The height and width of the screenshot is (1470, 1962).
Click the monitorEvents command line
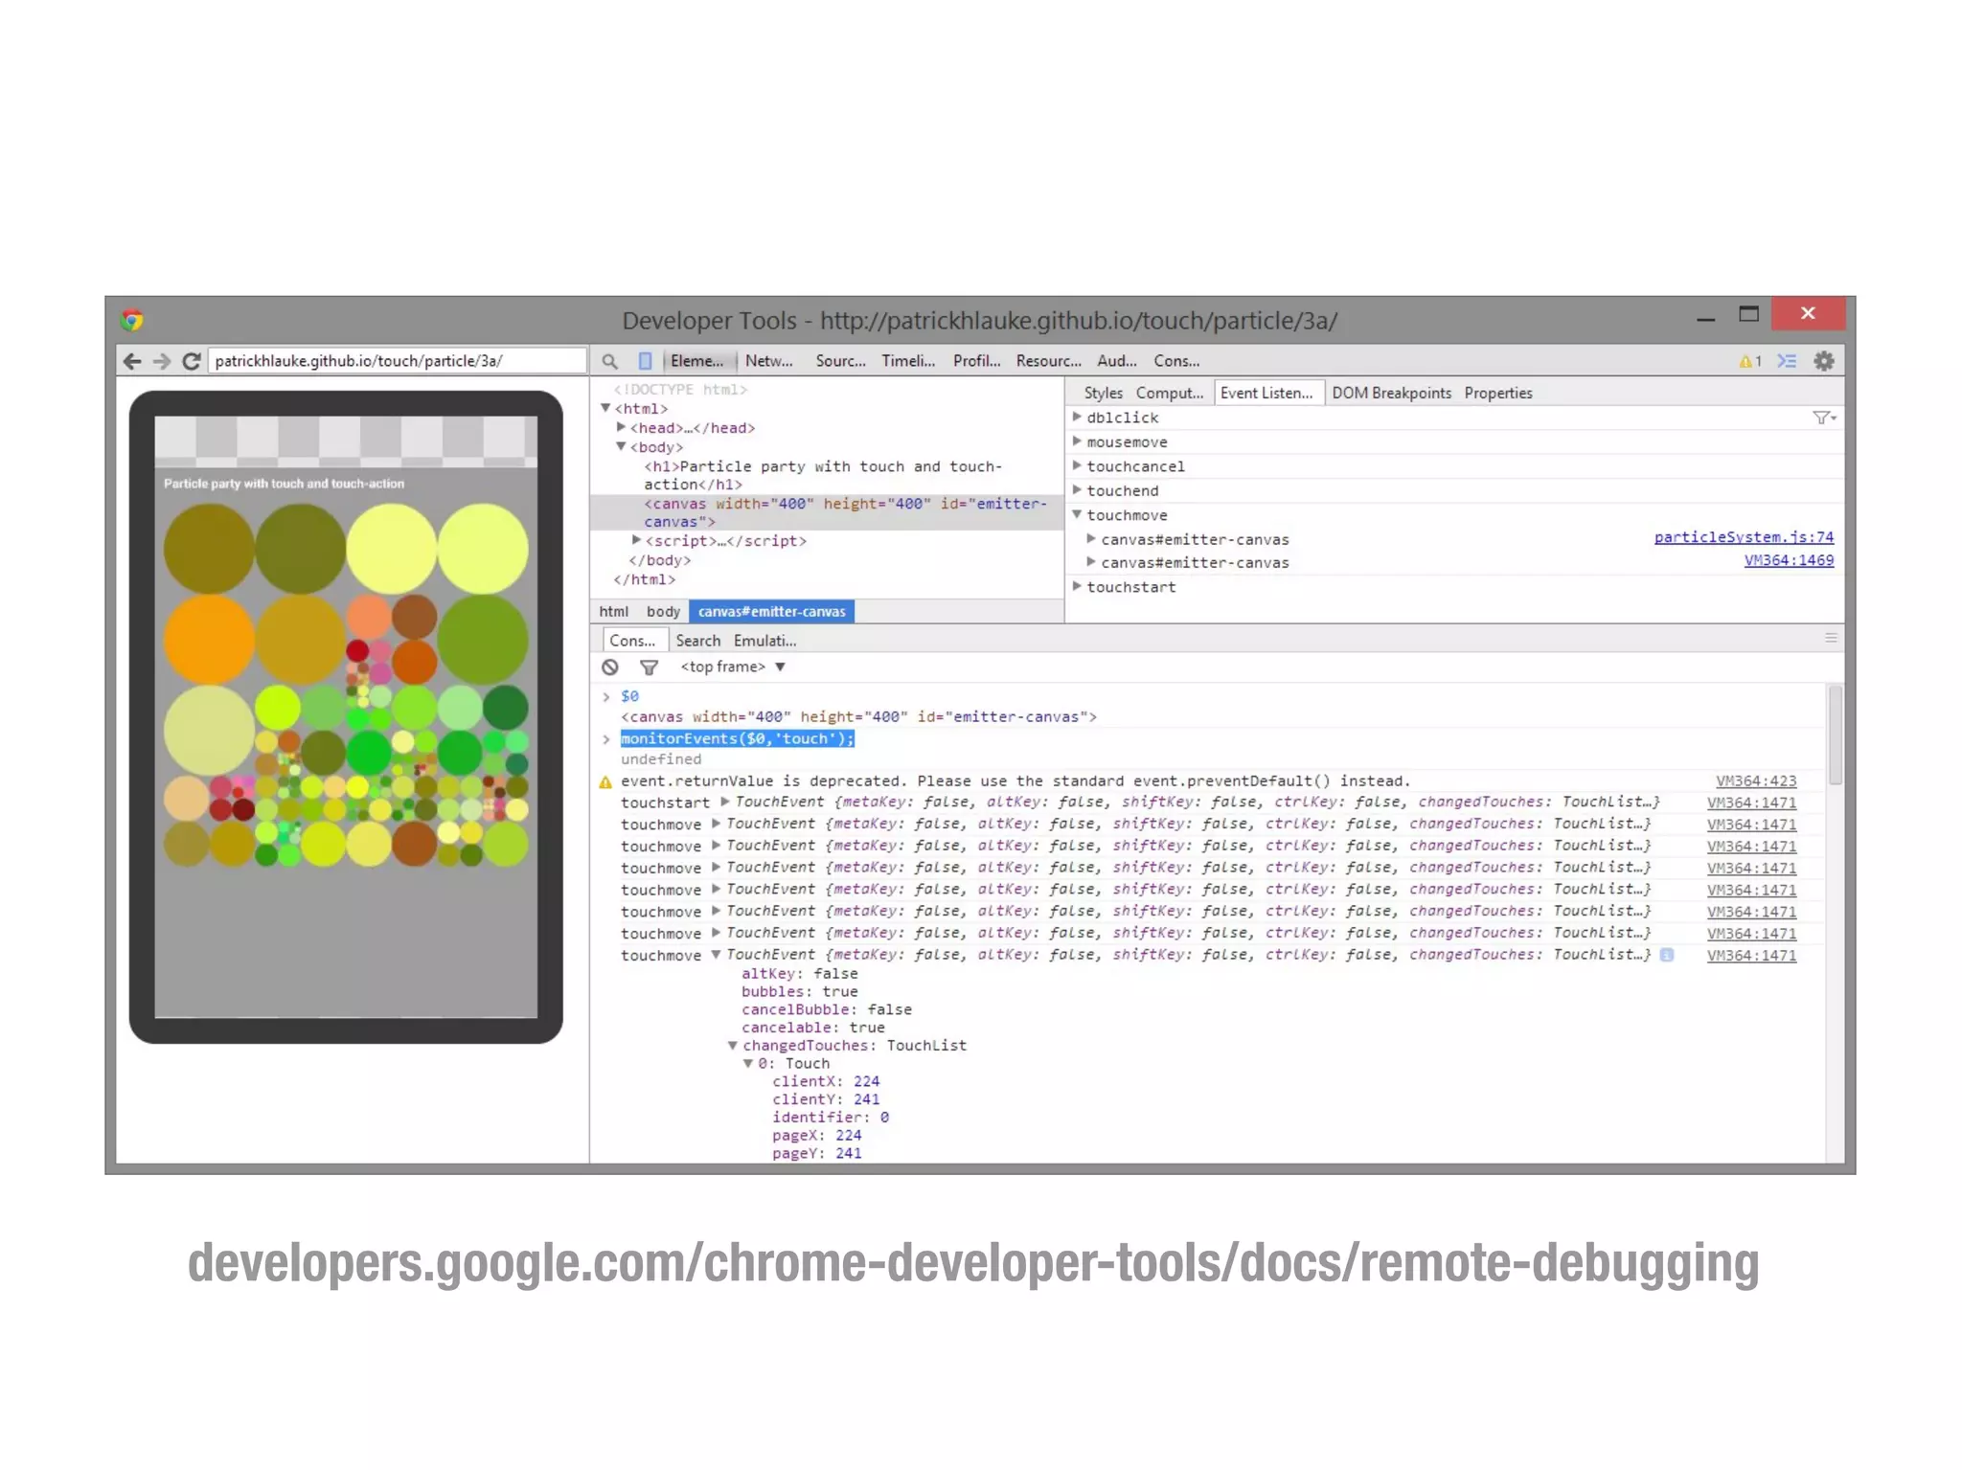coord(737,738)
